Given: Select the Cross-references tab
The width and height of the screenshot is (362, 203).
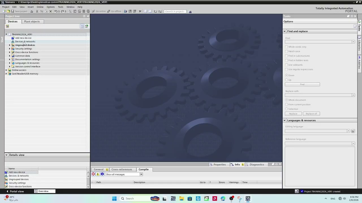Looking at the screenshot, I should (122, 169).
